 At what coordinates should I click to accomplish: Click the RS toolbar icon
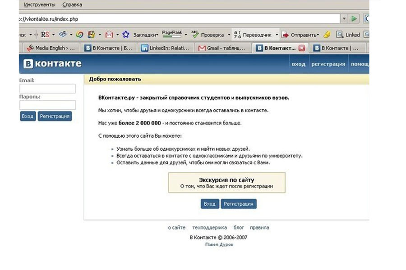pyautogui.click(x=45, y=35)
